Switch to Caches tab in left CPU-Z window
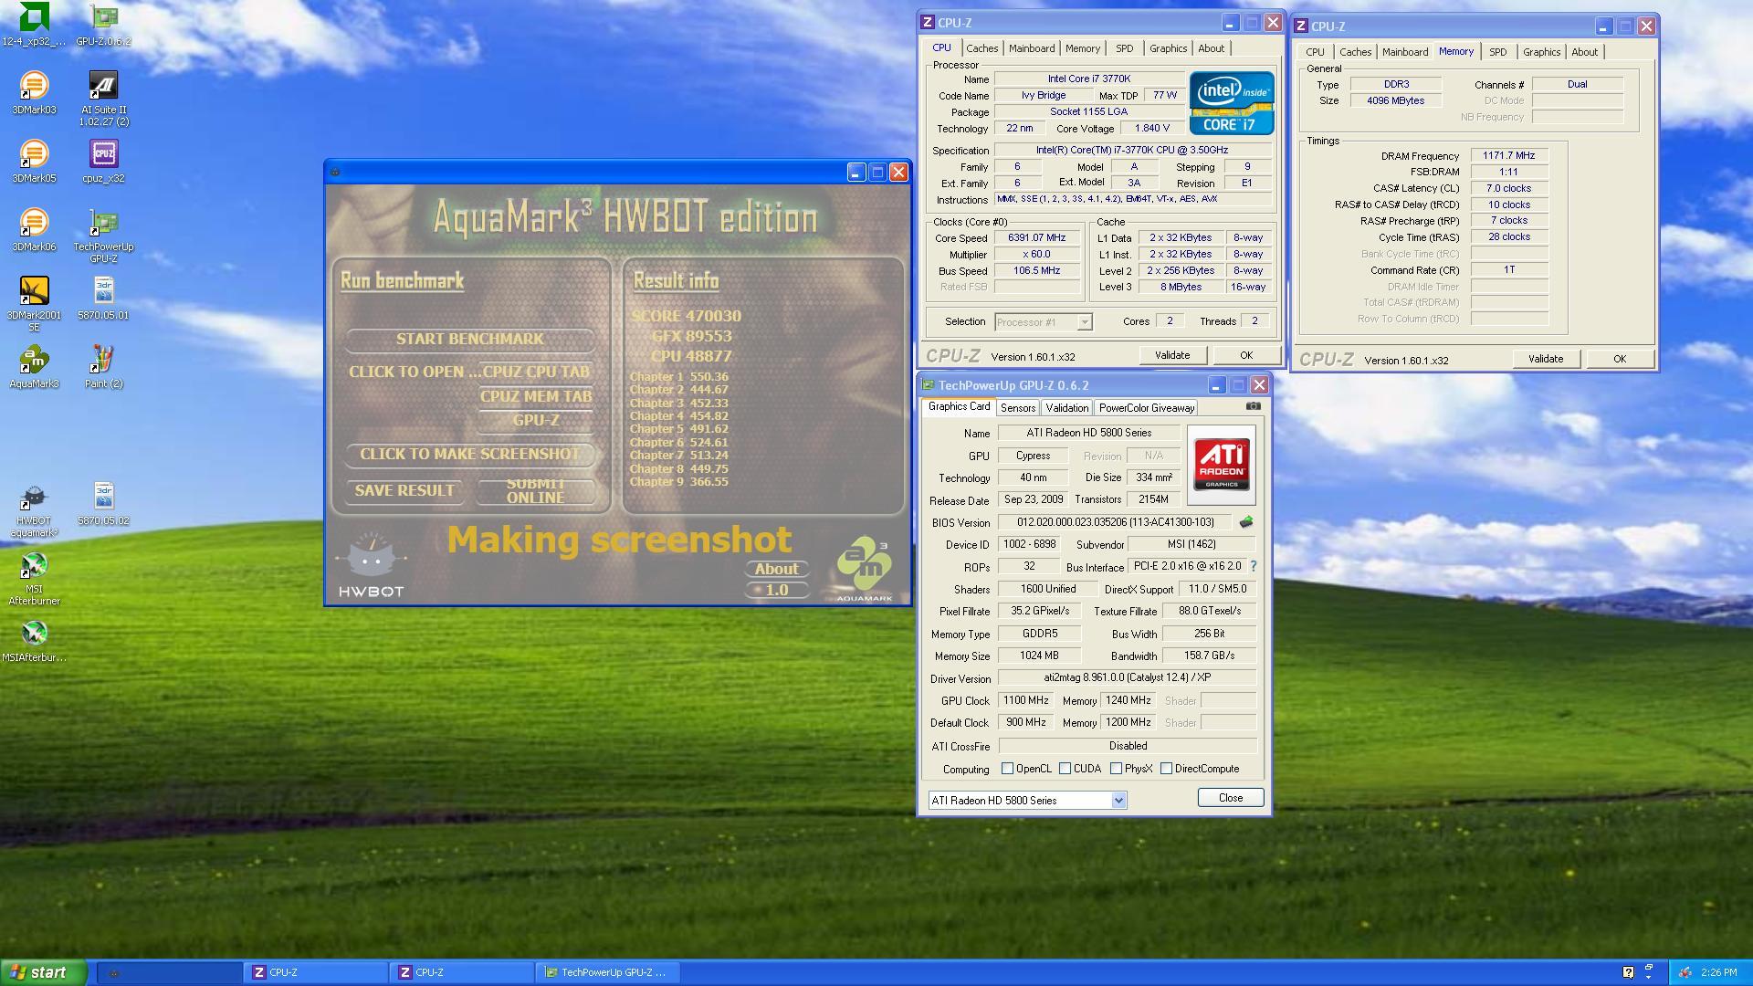Screen dimensions: 1753x986 (x=982, y=48)
